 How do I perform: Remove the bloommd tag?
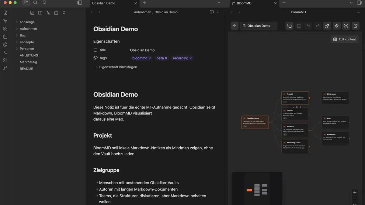(x=149, y=58)
